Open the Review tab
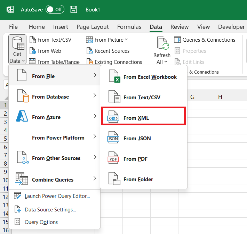 coord(180,27)
